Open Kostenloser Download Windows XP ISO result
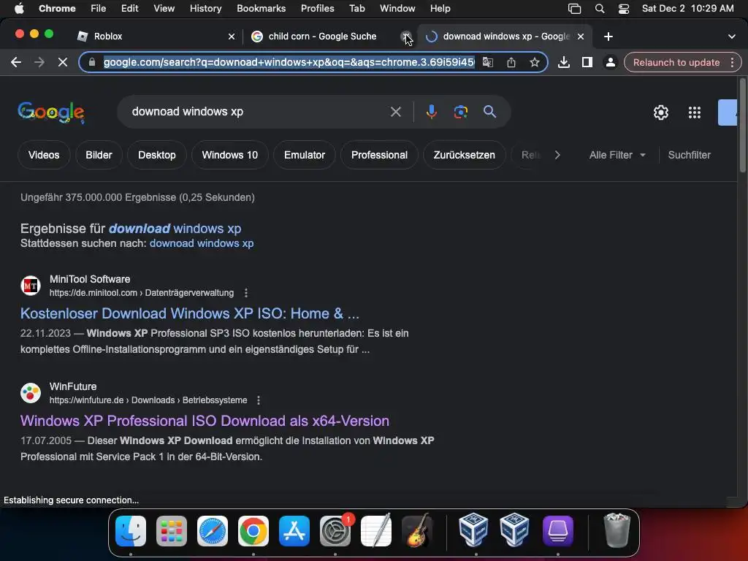This screenshot has height=561, width=748. click(190, 313)
